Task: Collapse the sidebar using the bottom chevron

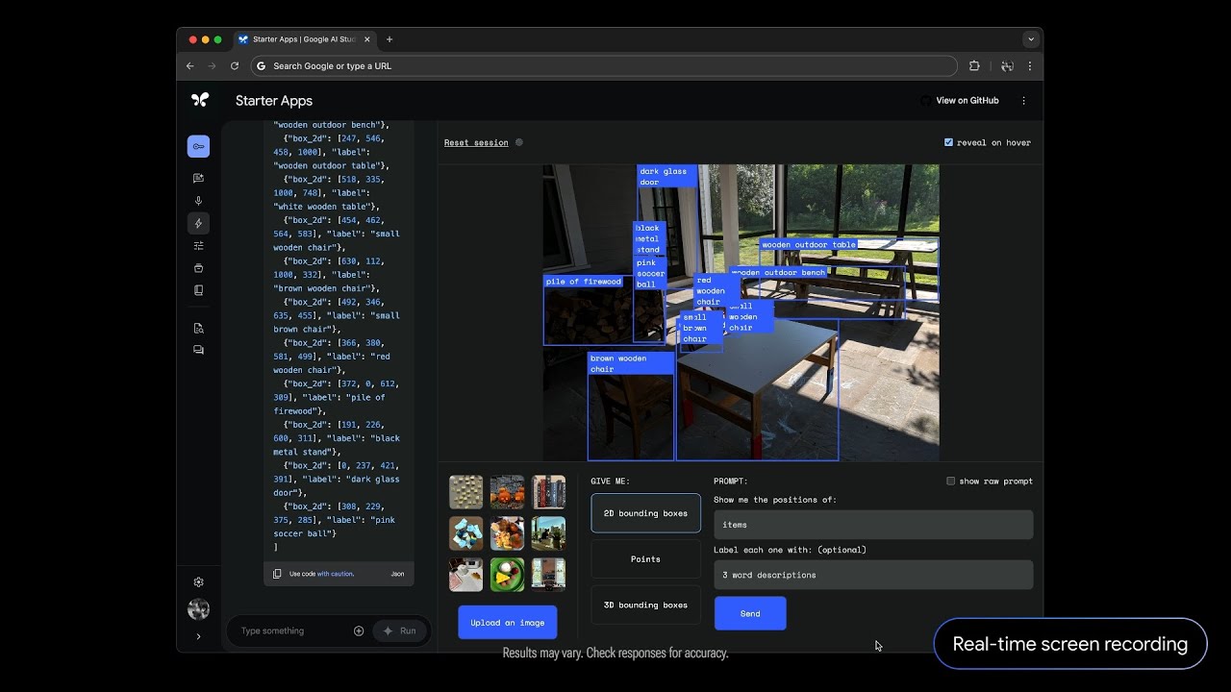Action: [x=198, y=636]
